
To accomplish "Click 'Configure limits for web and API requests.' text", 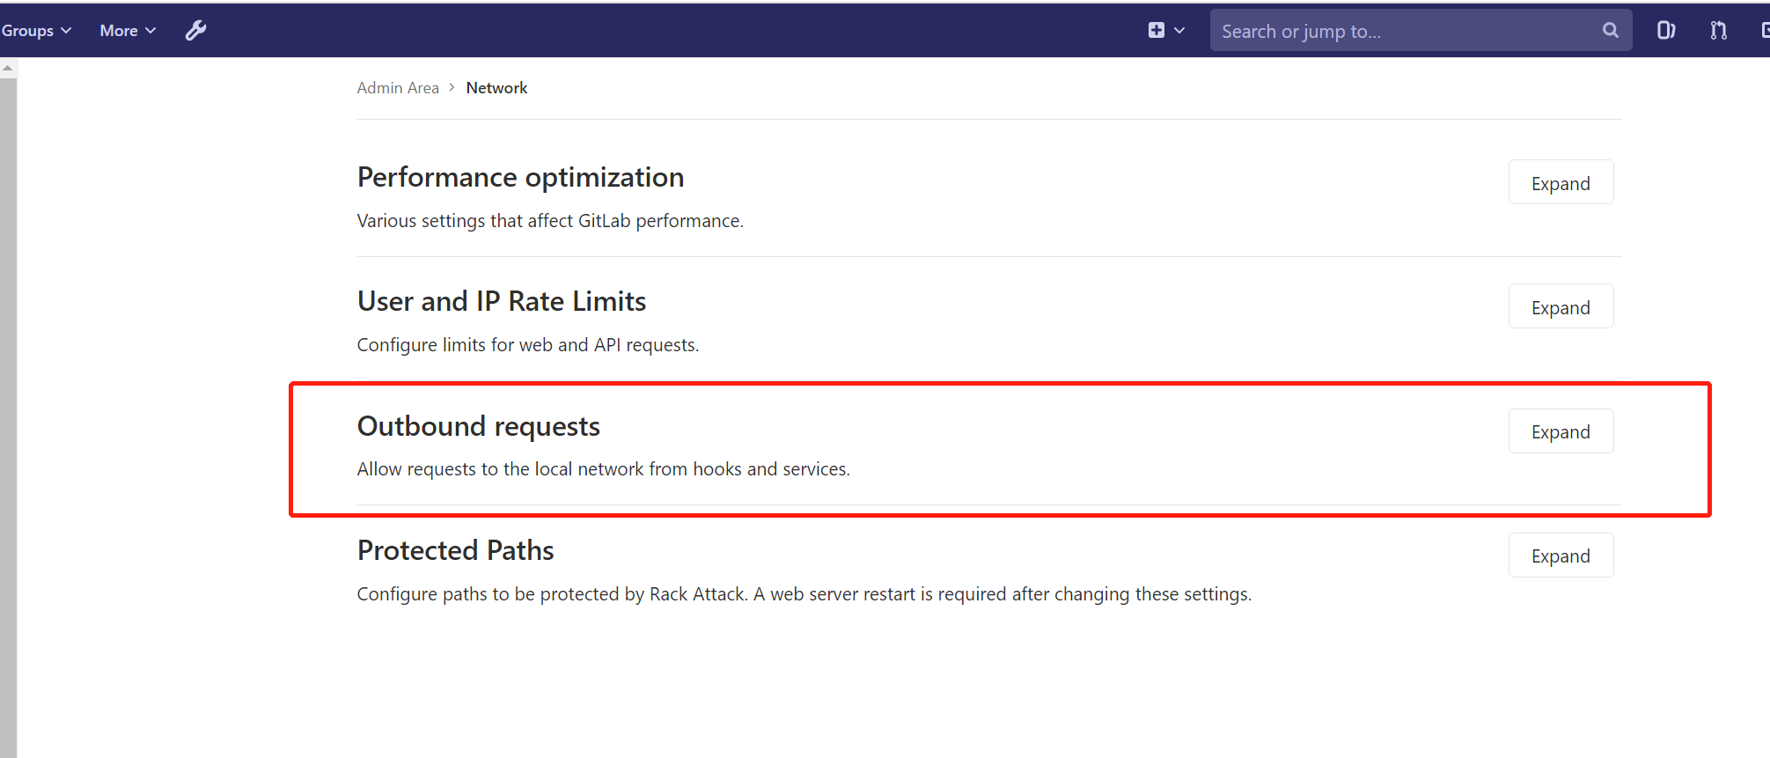I will [x=528, y=345].
